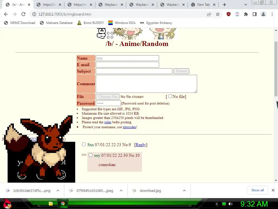Open a new tab with plus button
278x209 pixels.
(225, 5)
